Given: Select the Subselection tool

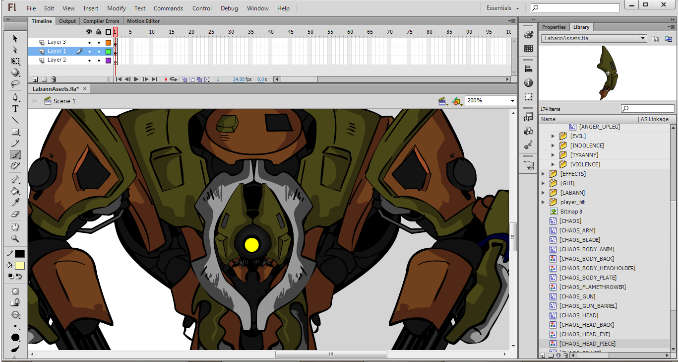Looking at the screenshot, I should point(15,50).
